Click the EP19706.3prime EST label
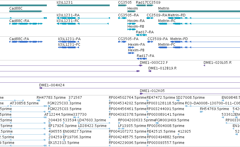The width and height of the screenshot is (240, 147). 77,137
